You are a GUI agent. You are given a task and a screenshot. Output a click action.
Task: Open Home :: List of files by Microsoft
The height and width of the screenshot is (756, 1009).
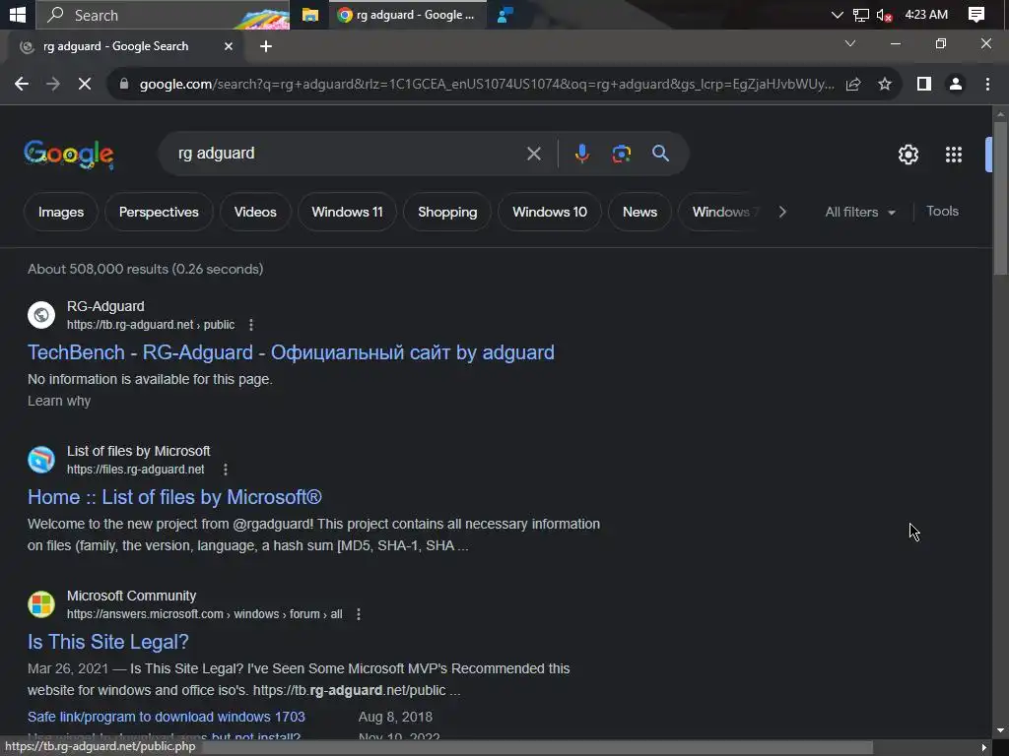174,497
